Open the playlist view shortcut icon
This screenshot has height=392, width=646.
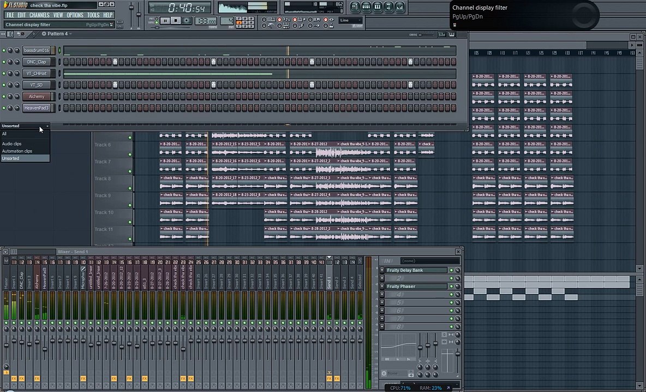coord(355,7)
